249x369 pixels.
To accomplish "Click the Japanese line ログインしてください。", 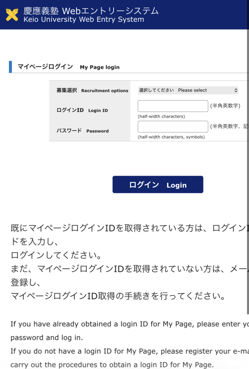I will [56, 255].
